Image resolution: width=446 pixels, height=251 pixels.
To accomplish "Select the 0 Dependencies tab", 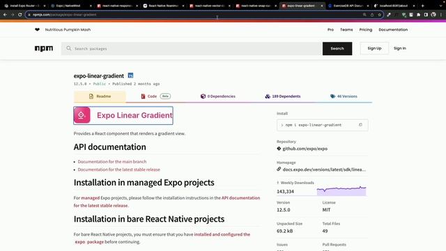I will point(218,96).
